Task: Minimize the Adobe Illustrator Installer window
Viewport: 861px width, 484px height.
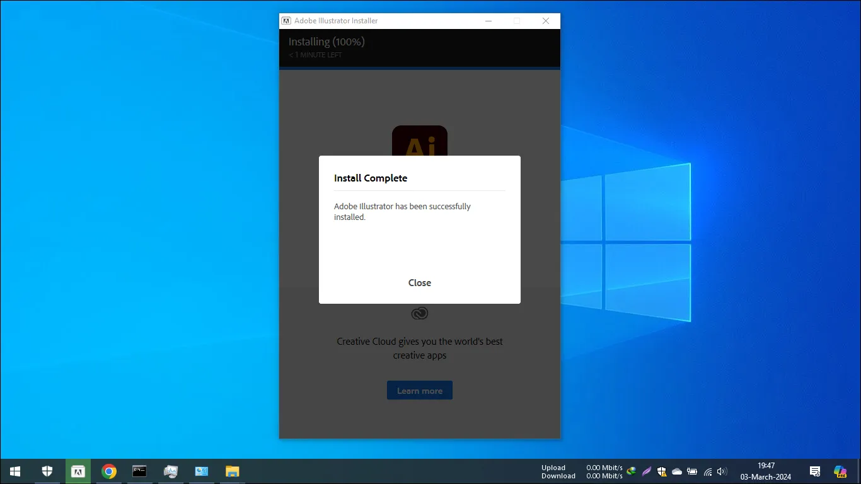Action: click(x=488, y=21)
